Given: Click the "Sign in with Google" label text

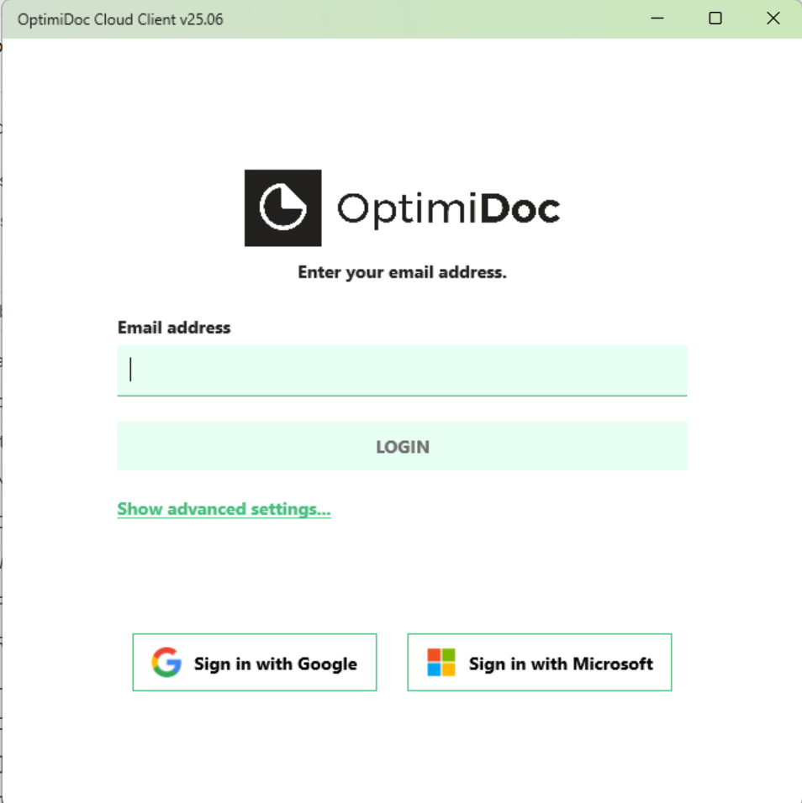Looking at the screenshot, I should click(275, 664).
